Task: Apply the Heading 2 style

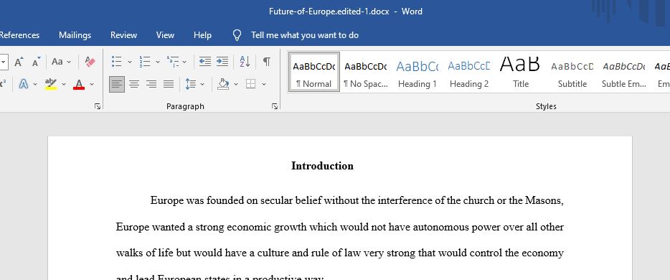Action: (468, 73)
